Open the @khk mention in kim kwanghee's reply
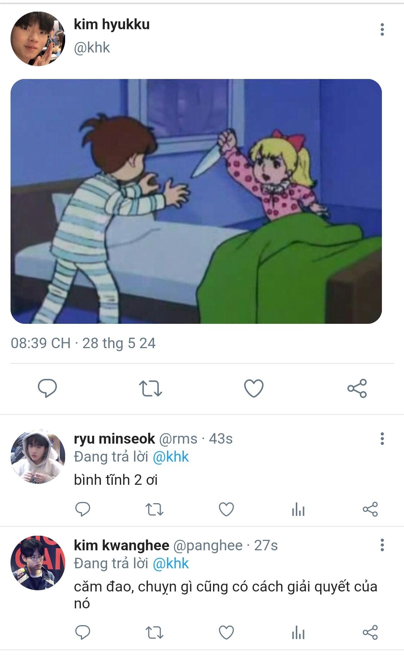 click(x=171, y=564)
